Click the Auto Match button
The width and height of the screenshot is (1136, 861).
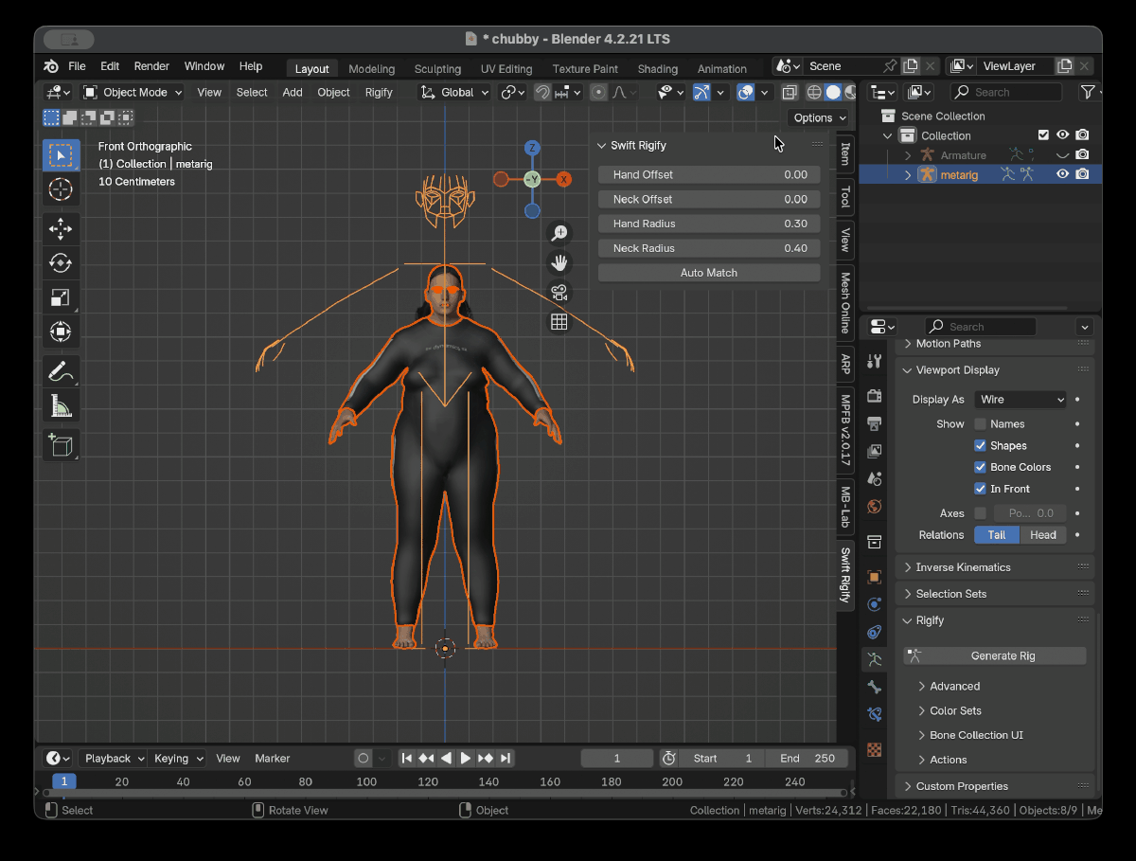[x=709, y=273]
